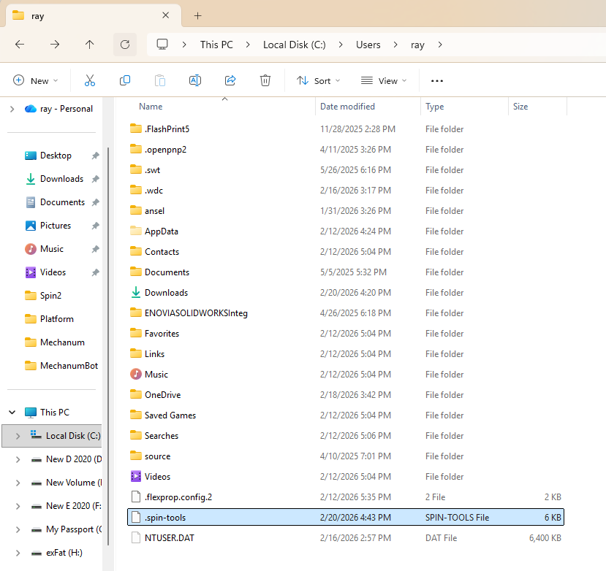The height and width of the screenshot is (571, 606).
Task: Click Users in the address breadcrumb
Action: coord(368,45)
